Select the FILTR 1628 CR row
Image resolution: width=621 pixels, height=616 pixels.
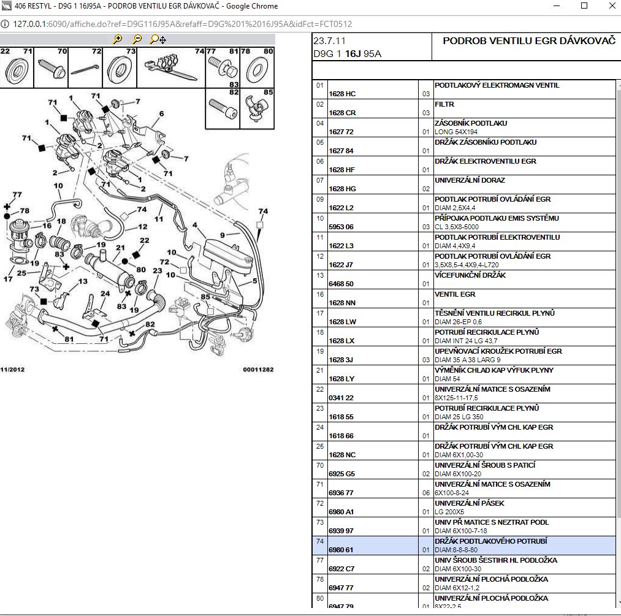tap(464, 108)
